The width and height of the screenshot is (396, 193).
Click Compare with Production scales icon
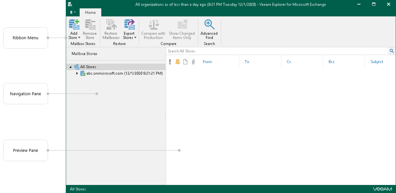tap(153, 25)
